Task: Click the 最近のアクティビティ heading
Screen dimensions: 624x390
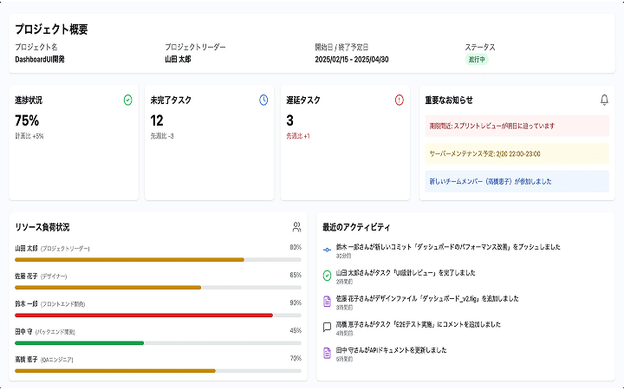Action: coord(356,227)
